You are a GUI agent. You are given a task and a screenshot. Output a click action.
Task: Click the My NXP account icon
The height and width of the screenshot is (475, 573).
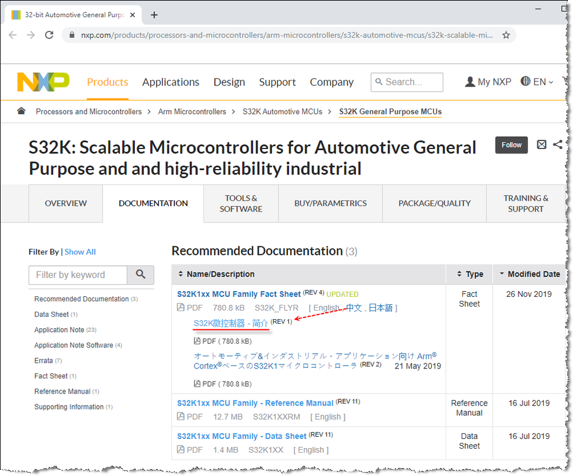470,82
